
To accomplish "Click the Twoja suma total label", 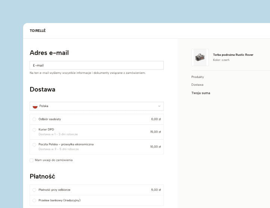I will (x=201, y=93).
